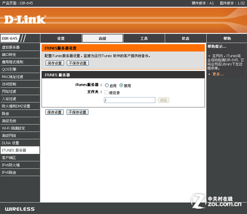The height and width of the screenshot is (214, 247).
Task: Switch to the 工具 tab
Action: pyautogui.click(x=144, y=38)
